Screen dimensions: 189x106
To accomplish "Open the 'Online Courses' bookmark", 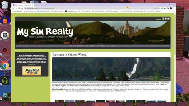I will coord(30,11).
